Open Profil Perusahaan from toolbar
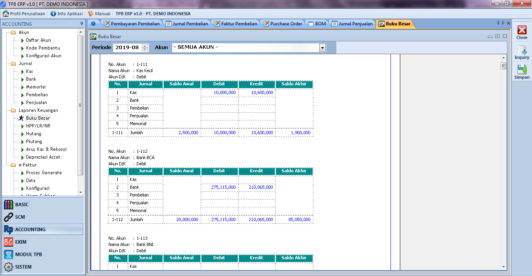532x276 pixels. 24,14
